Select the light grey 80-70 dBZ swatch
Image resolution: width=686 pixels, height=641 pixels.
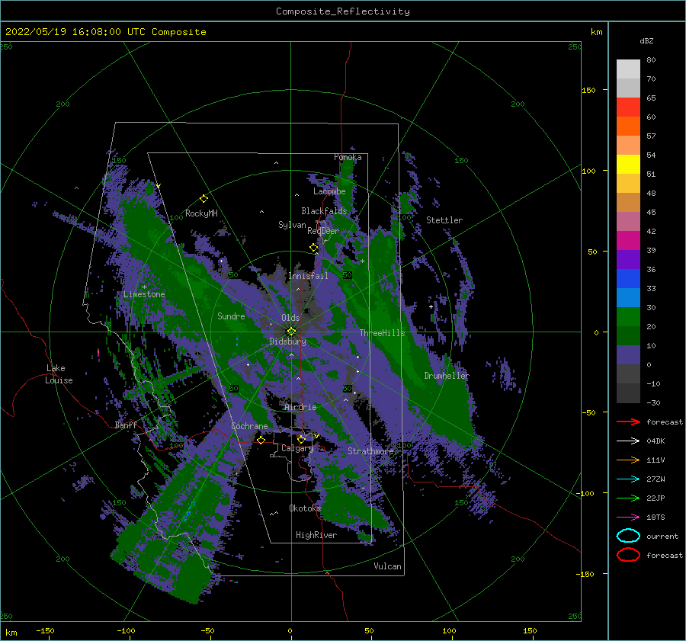coord(628,69)
